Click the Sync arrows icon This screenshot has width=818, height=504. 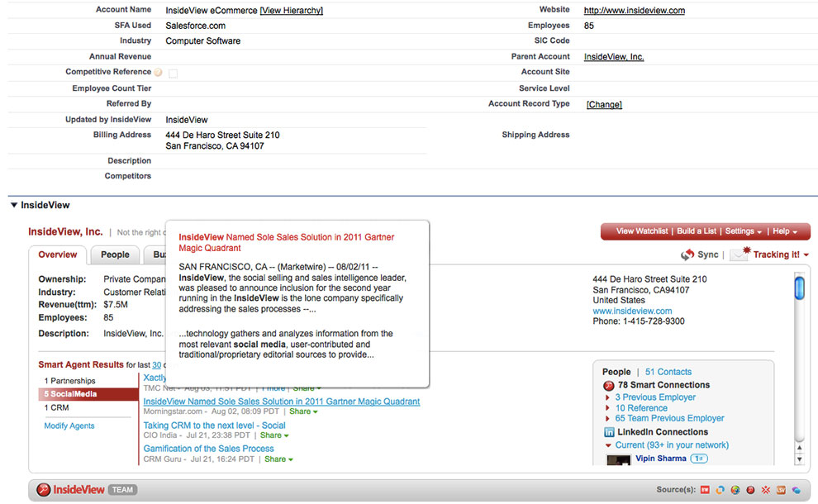click(687, 254)
